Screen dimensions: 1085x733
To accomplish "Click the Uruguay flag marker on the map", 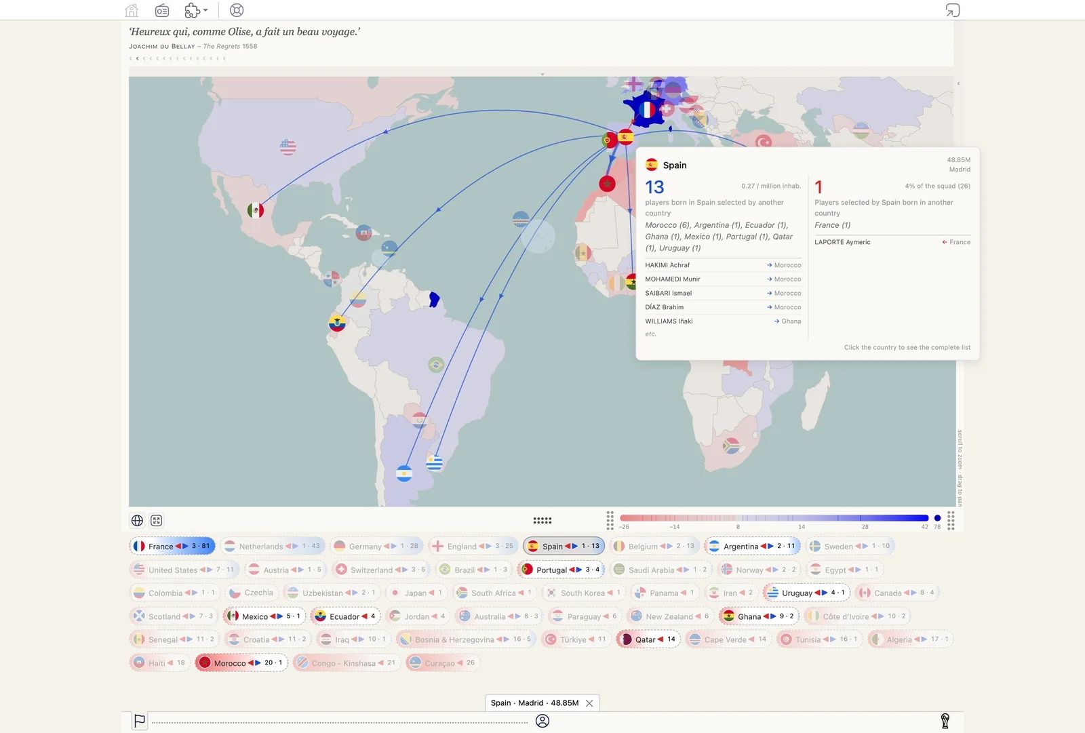I will (x=435, y=463).
